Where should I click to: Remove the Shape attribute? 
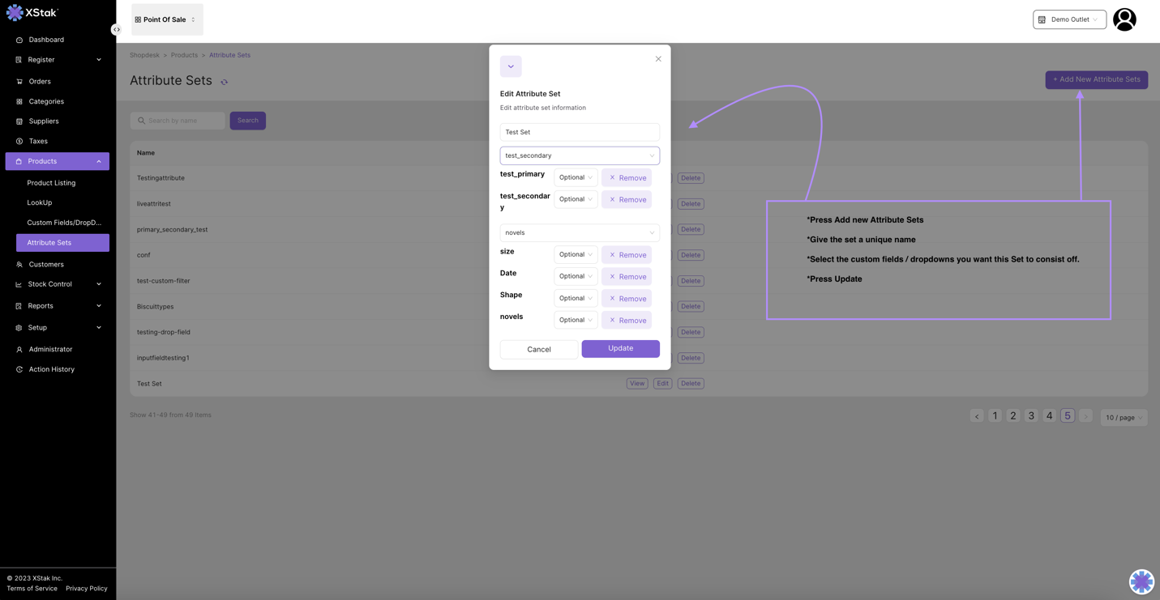627,299
